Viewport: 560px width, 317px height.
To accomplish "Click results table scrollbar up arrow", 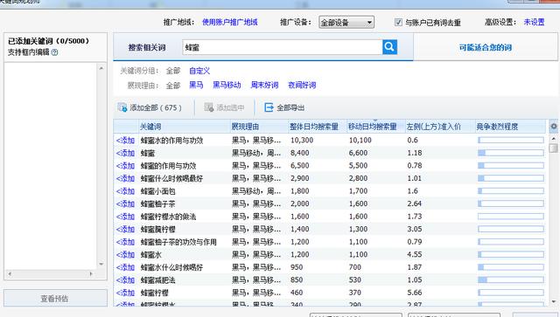I will tap(554, 138).
